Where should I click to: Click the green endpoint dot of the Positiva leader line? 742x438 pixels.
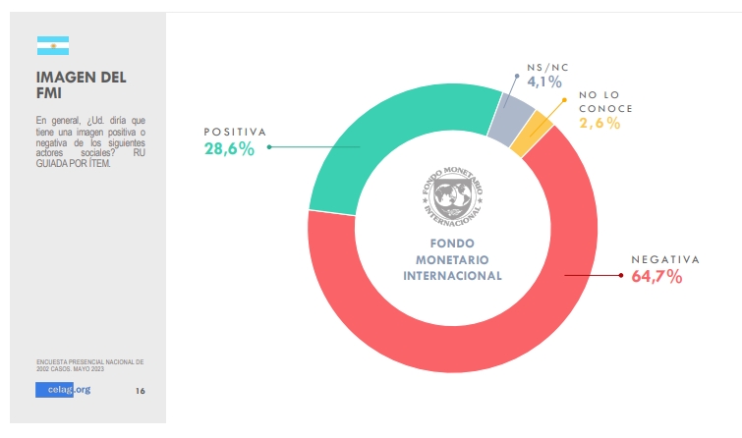point(269,148)
